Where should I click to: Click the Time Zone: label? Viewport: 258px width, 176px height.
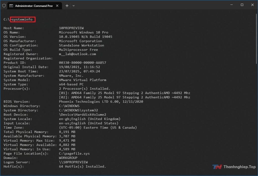(14, 127)
